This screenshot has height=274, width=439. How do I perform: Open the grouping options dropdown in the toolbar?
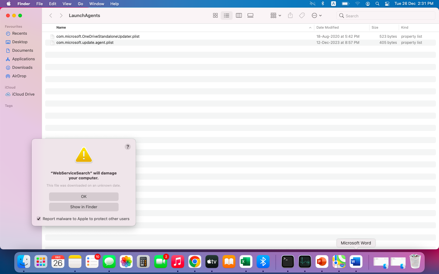coord(275,15)
